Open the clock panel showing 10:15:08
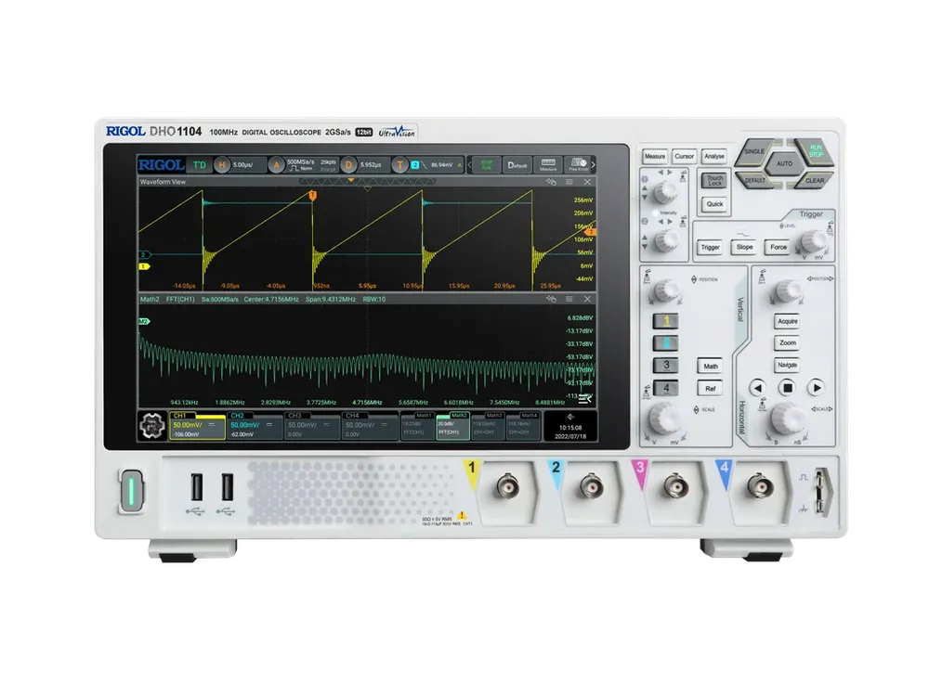 point(570,426)
